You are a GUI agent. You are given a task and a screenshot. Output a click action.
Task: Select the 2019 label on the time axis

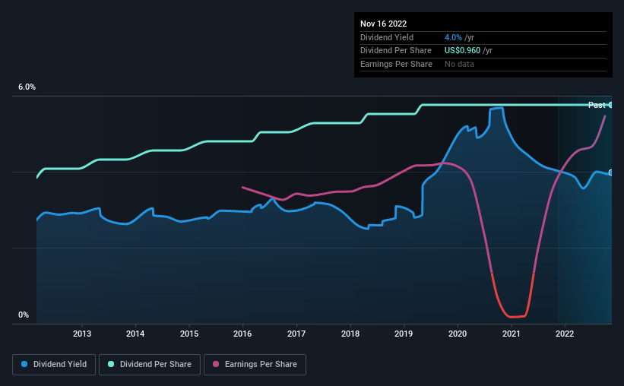[x=404, y=334]
